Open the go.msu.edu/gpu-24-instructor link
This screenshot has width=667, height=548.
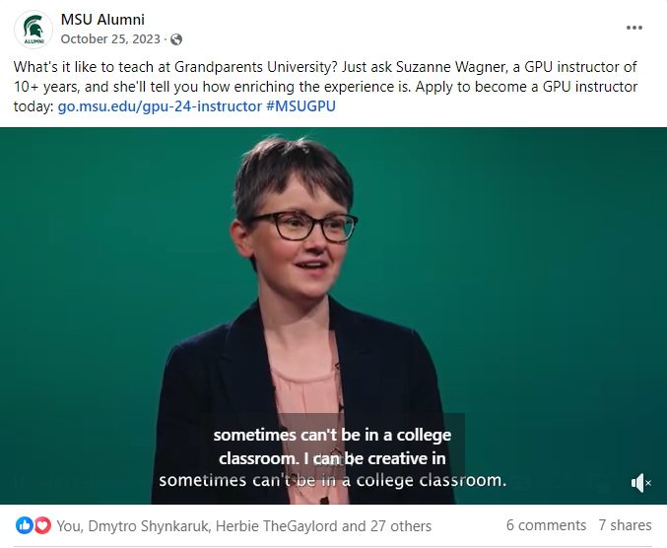[x=159, y=104]
